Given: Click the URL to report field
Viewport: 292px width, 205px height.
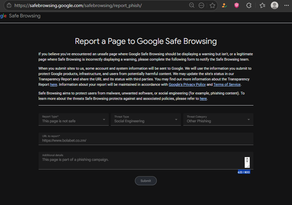Looking at the screenshot, I should click(x=146, y=139).
